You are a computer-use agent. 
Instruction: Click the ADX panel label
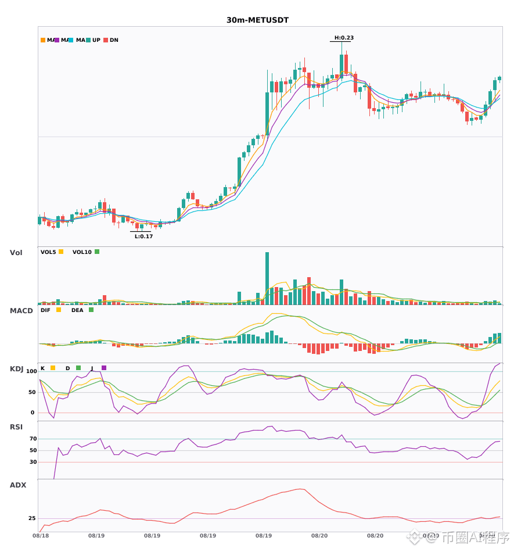pos(18,485)
